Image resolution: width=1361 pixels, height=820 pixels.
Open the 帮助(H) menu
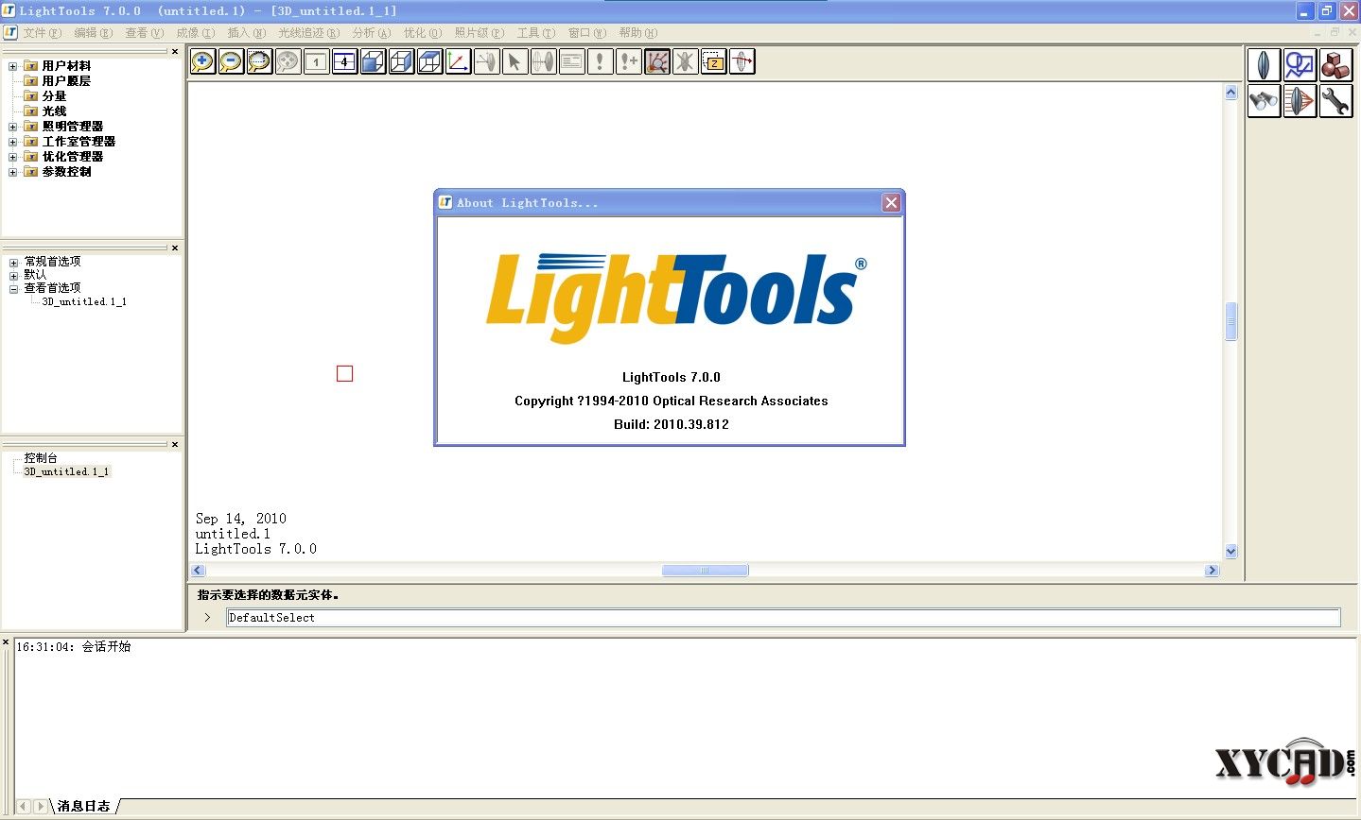(x=637, y=33)
